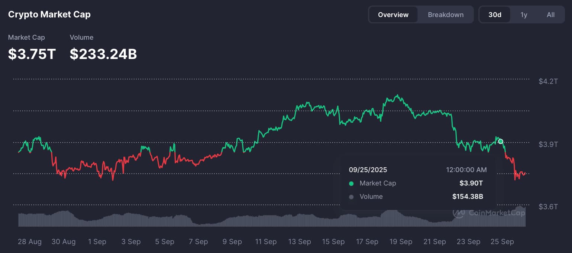Switch chart range to 1y
The width and height of the screenshot is (572, 253).
click(524, 15)
